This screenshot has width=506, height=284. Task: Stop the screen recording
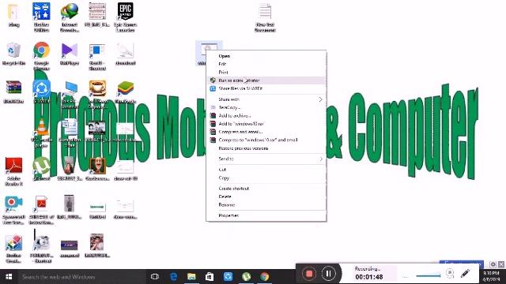[x=309, y=274]
